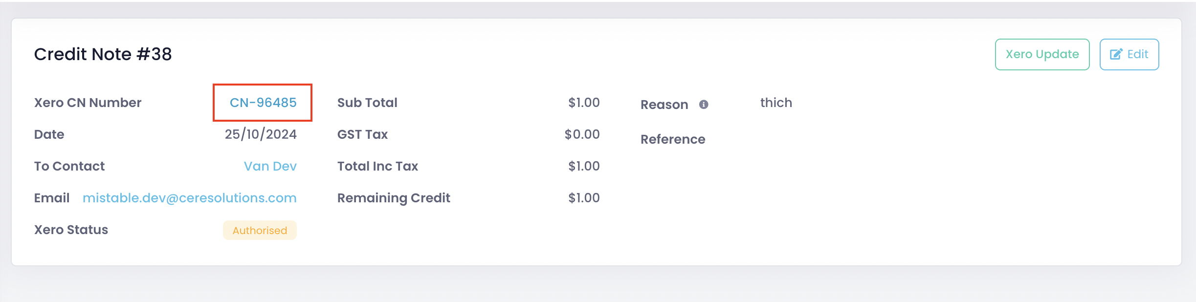Open the CN-96485 credit note link
This screenshot has width=1196, height=302.
(263, 103)
